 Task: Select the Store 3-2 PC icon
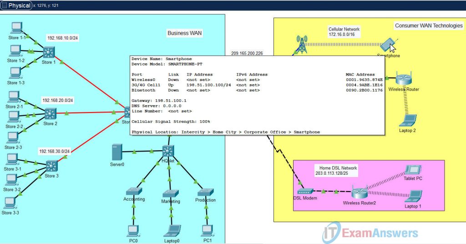pyautogui.click(x=11, y=180)
